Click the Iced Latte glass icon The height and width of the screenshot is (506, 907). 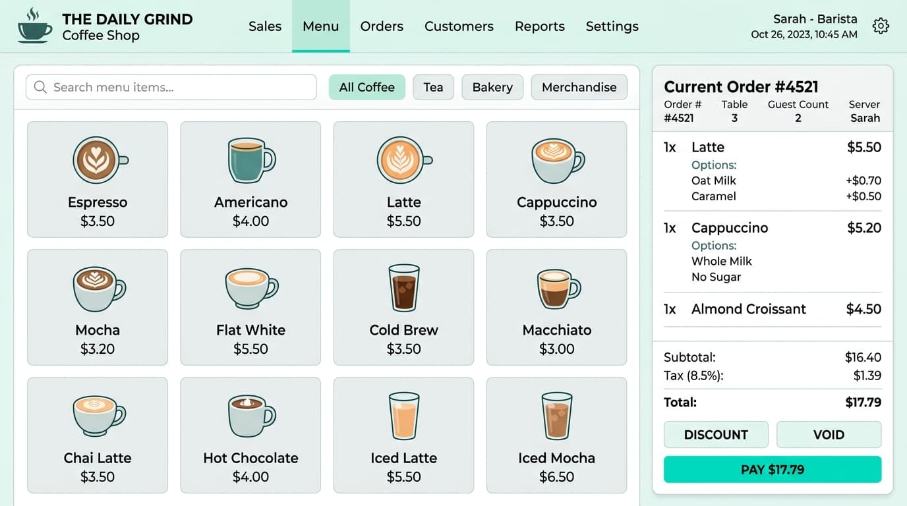point(404,416)
